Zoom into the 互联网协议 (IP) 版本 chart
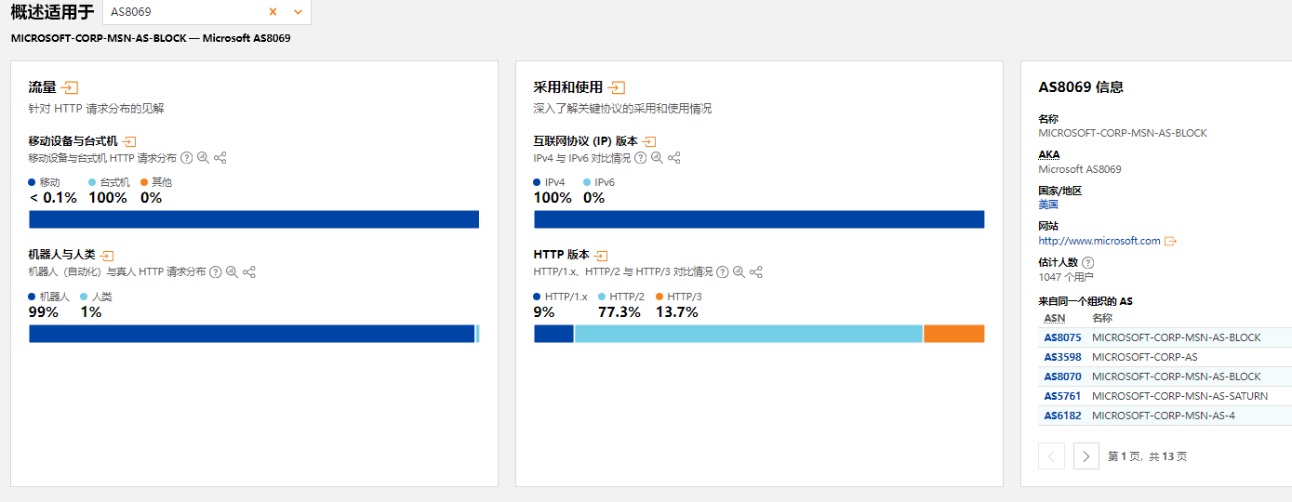 pyautogui.click(x=657, y=158)
